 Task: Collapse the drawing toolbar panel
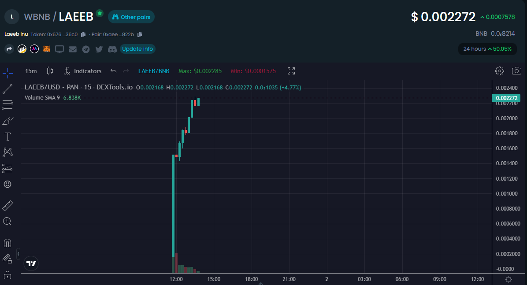pos(18,254)
